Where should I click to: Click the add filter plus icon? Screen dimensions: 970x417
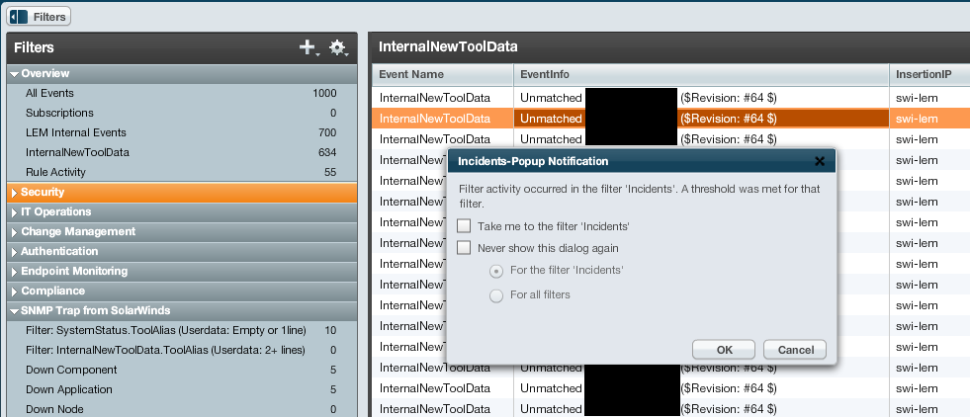point(309,47)
